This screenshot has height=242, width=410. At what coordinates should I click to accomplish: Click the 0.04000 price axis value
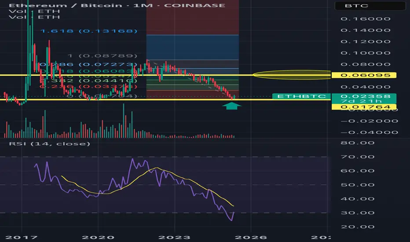[366, 87]
